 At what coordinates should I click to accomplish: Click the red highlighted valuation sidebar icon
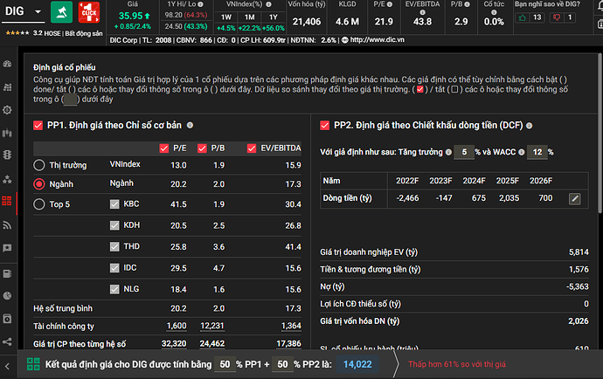[x=8, y=201]
